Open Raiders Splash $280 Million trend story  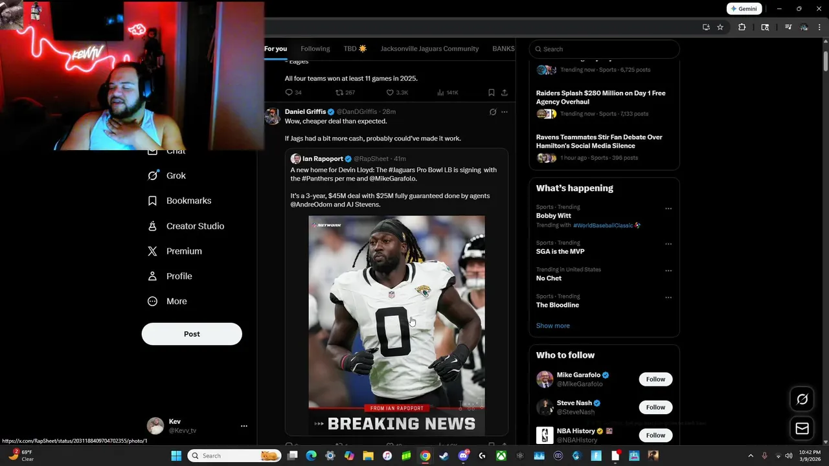tap(600, 97)
